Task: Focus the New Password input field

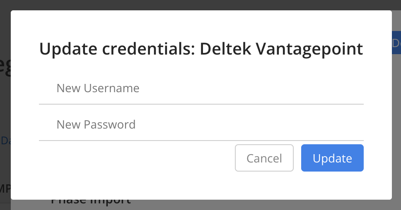Action: point(201,125)
